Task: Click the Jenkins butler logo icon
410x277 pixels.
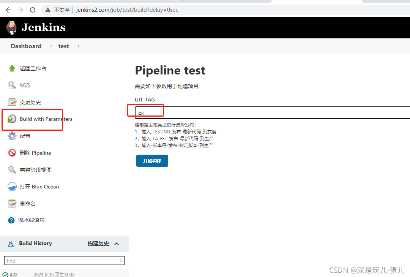Action: [11, 27]
